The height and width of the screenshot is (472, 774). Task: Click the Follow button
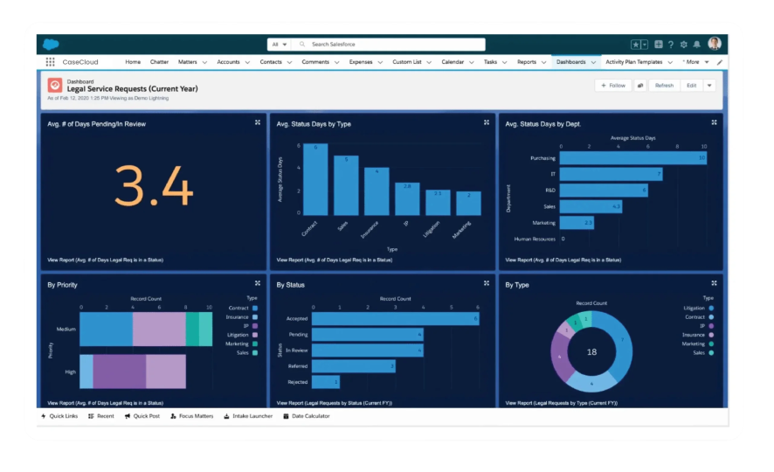[x=612, y=86]
